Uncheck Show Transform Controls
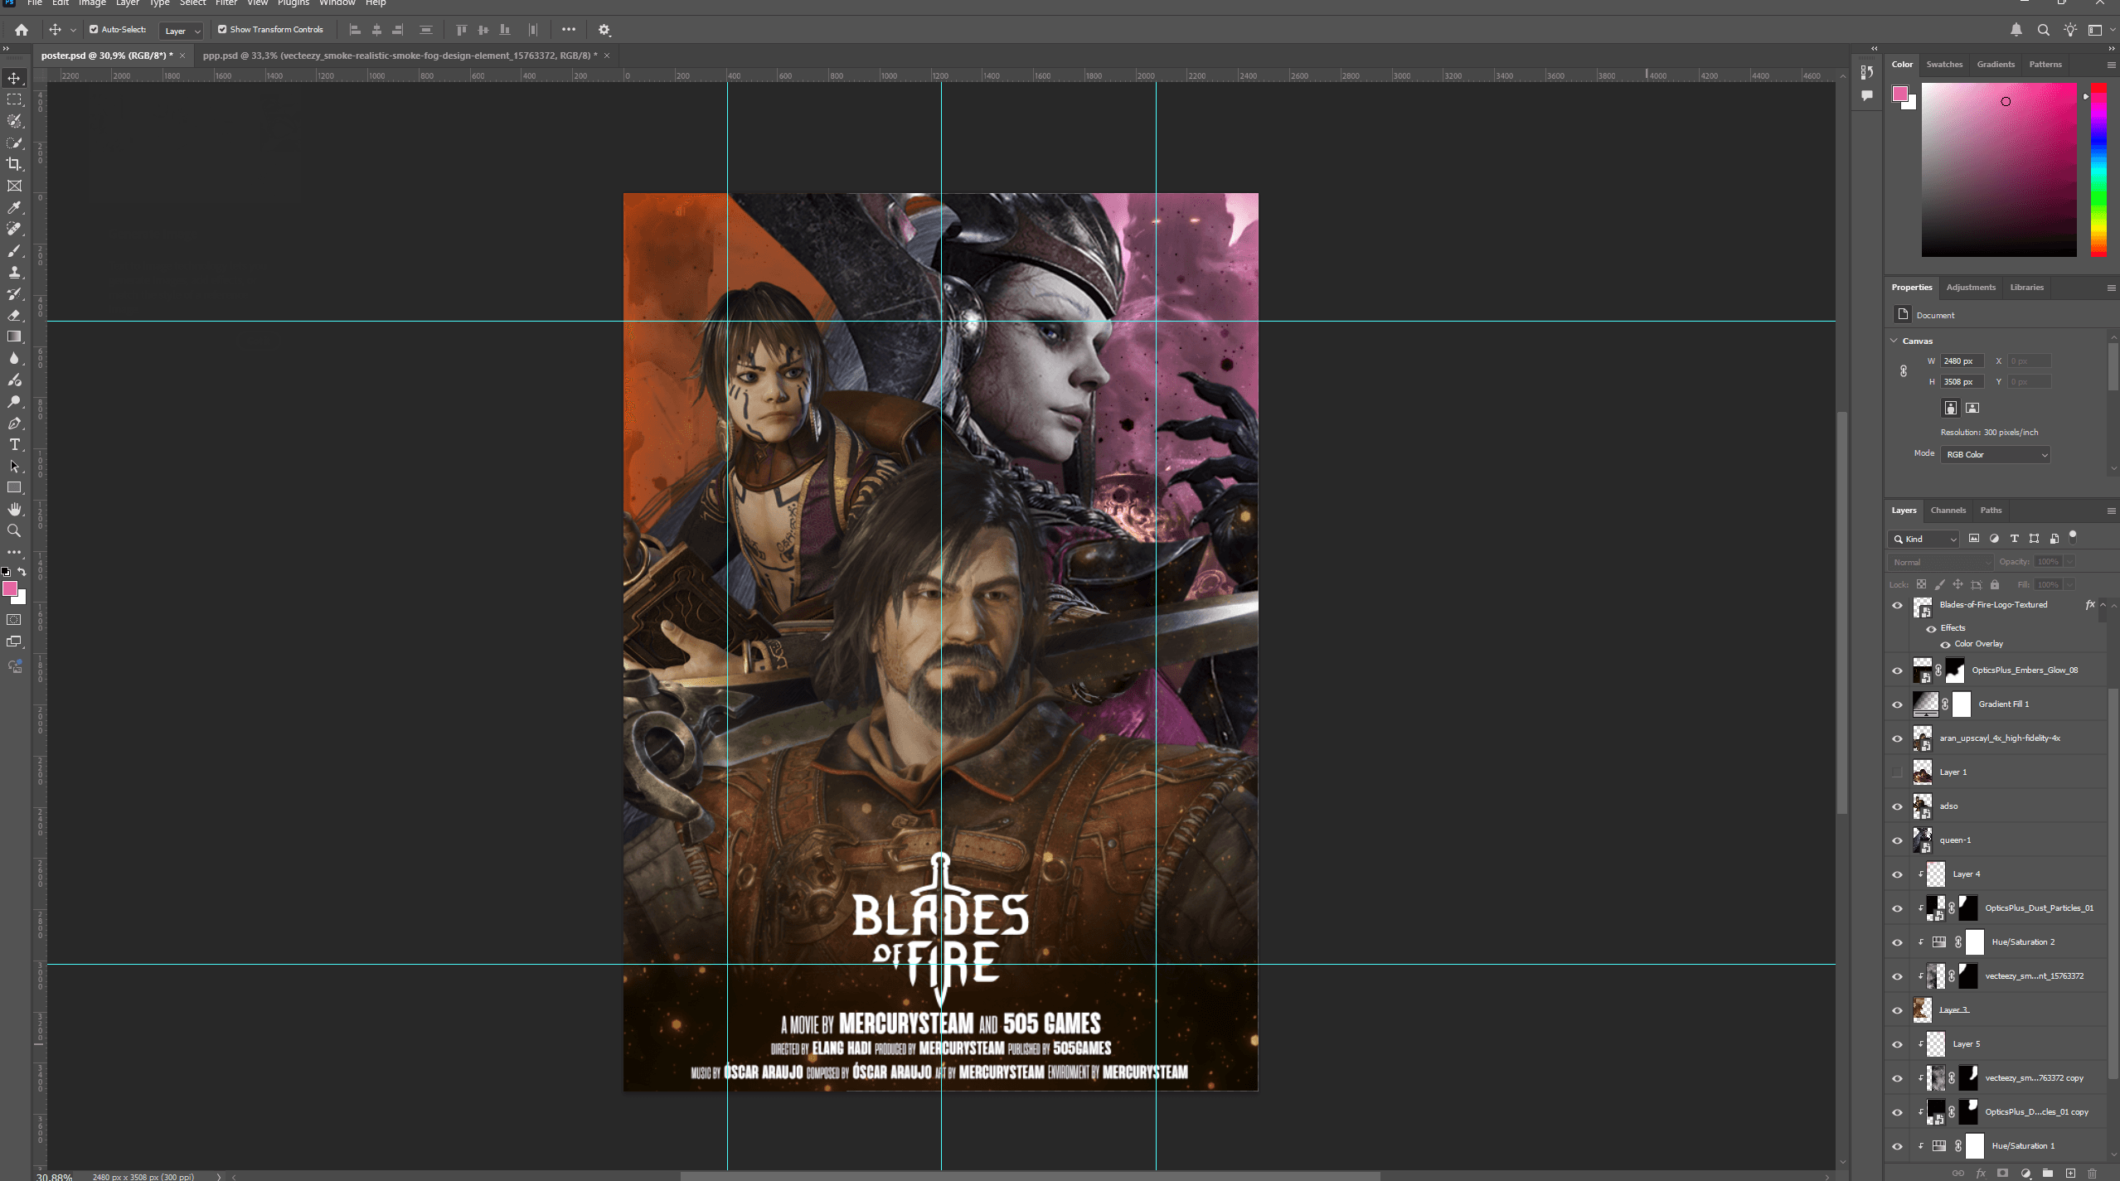Viewport: 2120px width, 1181px height. [222, 30]
